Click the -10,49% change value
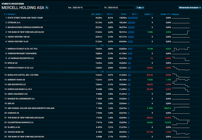The height and width of the screenshot is (140, 202). point(168,118)
